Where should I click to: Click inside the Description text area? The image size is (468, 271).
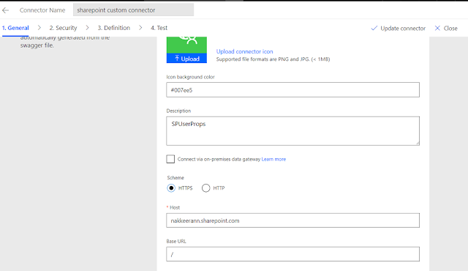click(292, 131)
